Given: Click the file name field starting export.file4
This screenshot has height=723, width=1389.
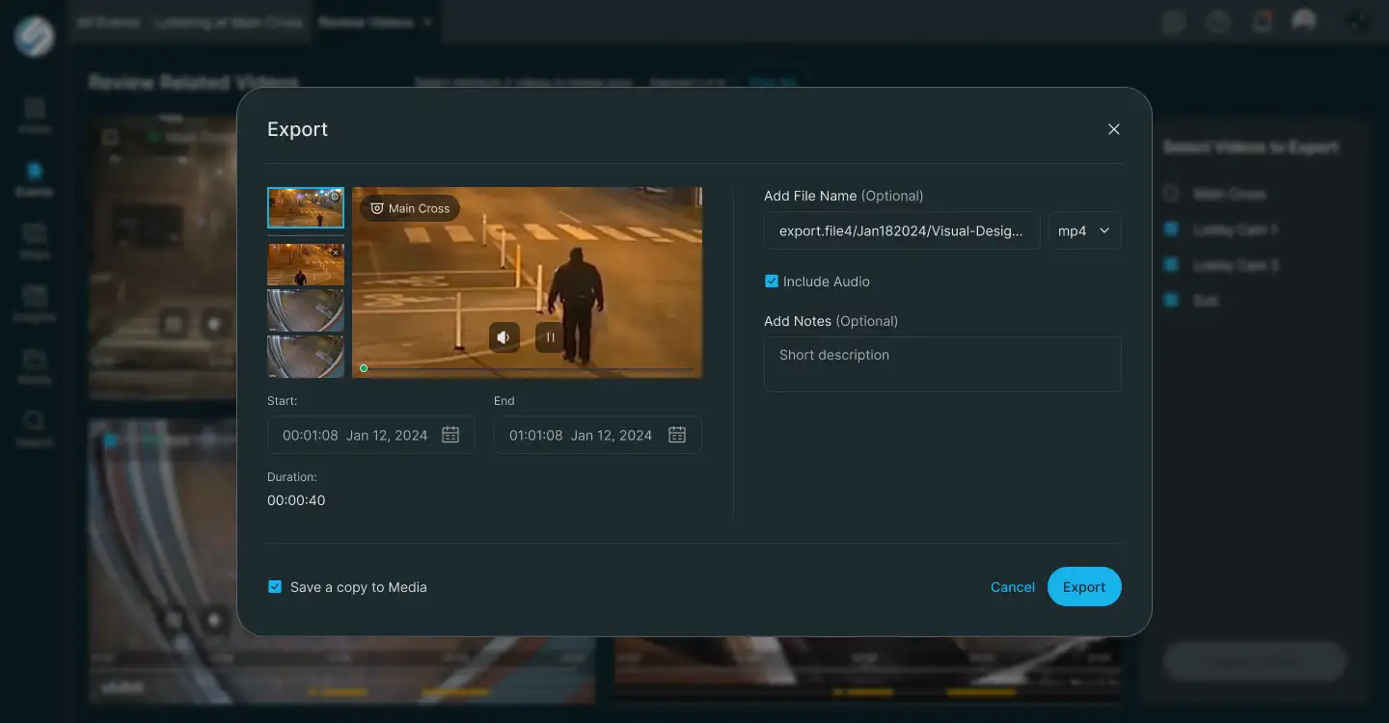Looking at the screenshot, I should [x=902, y=230].
